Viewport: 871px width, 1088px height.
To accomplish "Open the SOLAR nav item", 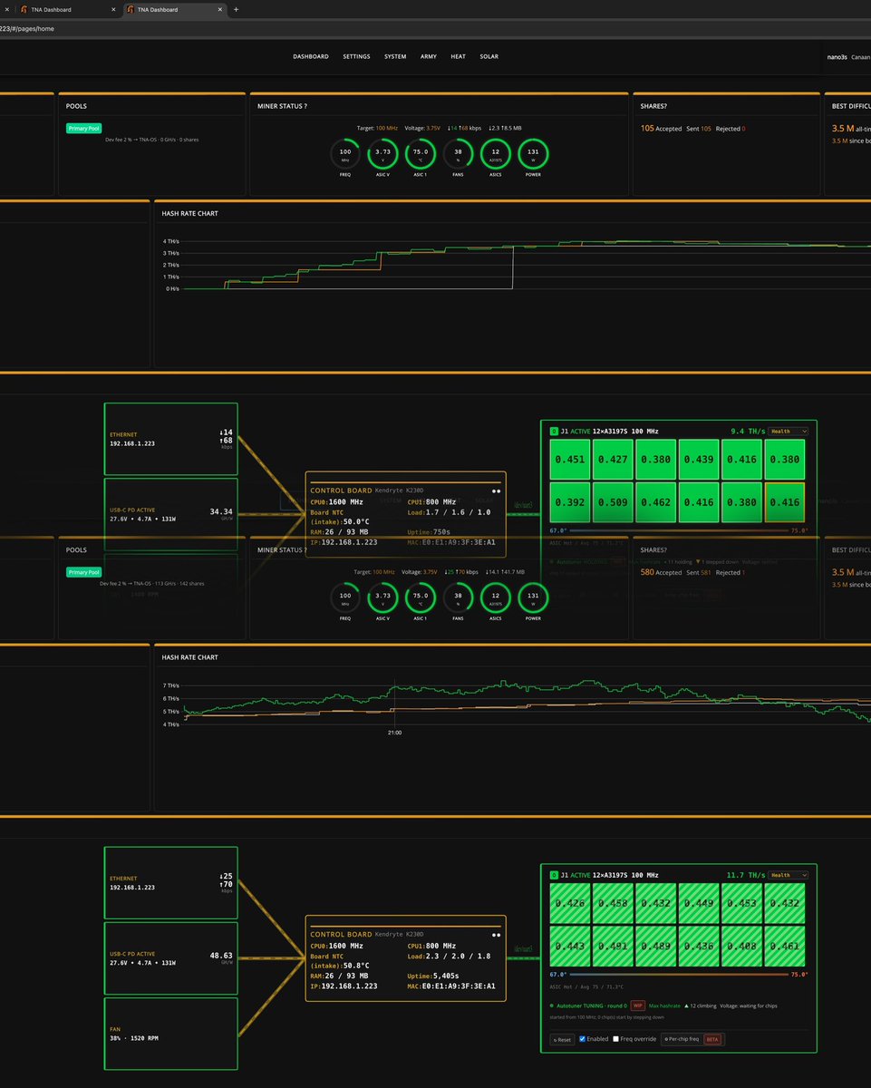I will pyautogui.click(x=489, y=56).
